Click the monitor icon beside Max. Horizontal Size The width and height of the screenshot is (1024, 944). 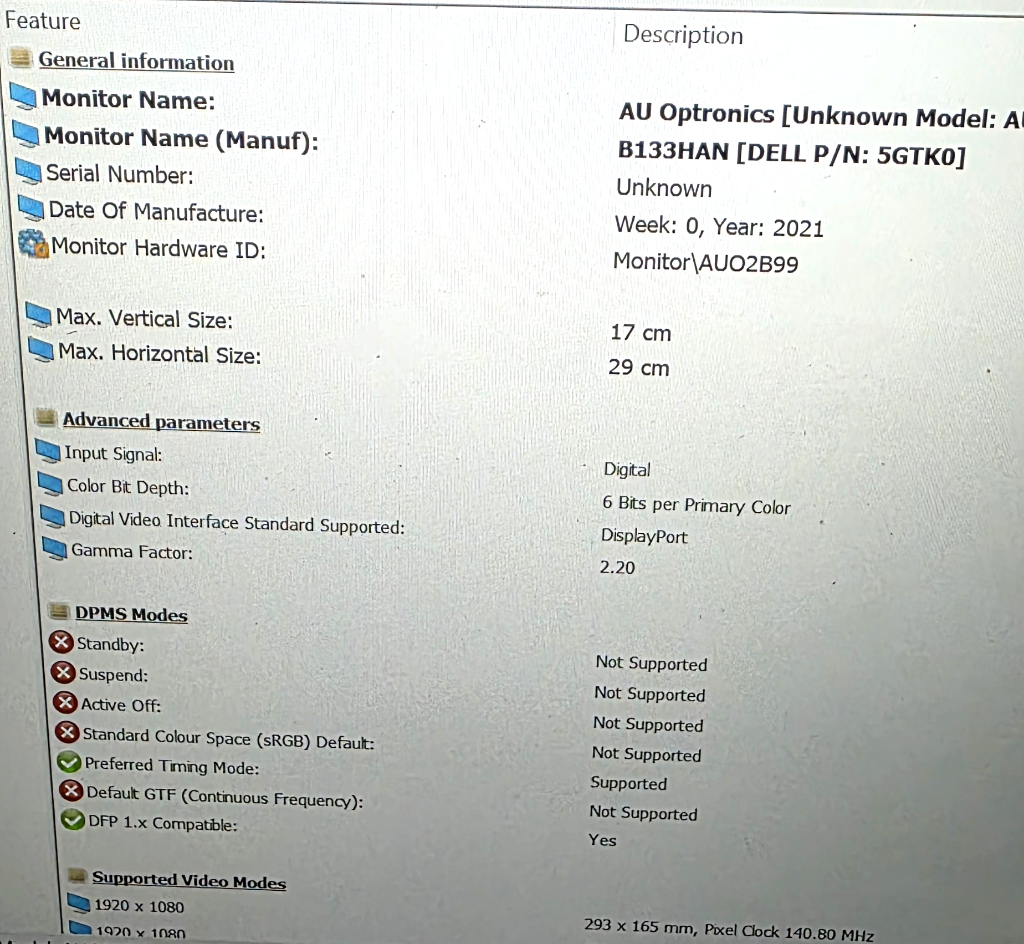[x=41, y=350]
